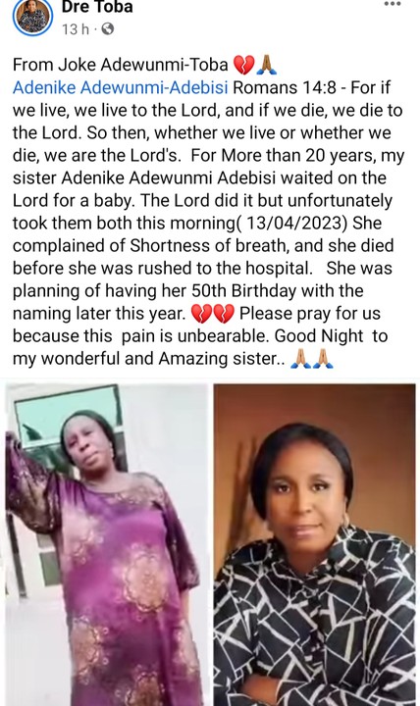
Task: Click the globe public audience icon
Action: pos(107,29)
